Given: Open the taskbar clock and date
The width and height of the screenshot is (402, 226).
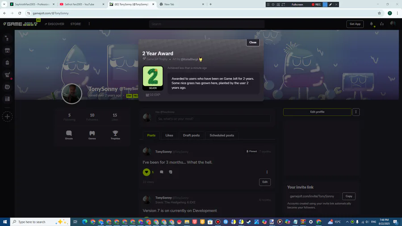Looking at the screenshot, I should click(384, 222).
